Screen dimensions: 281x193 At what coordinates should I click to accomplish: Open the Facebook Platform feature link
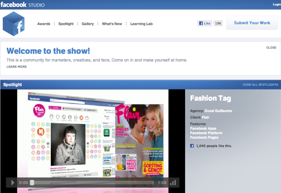coord(206,133)
